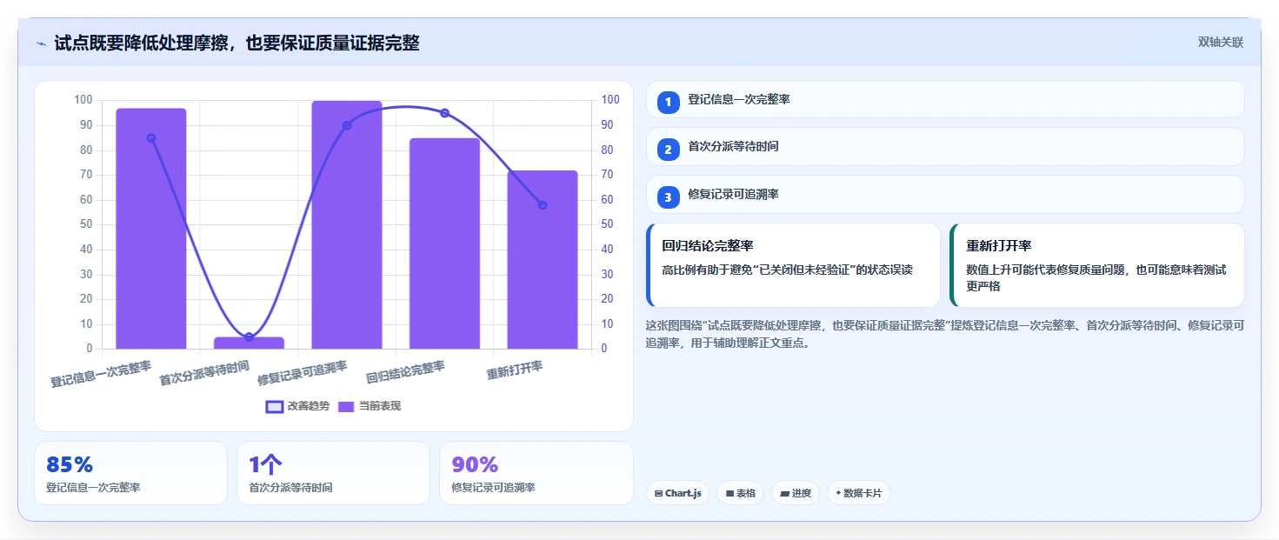Image resolution: width=1279 pixels, height=540 pixels.
Task: Click the lightning icon beside the title
Action: tap(41, 43)
